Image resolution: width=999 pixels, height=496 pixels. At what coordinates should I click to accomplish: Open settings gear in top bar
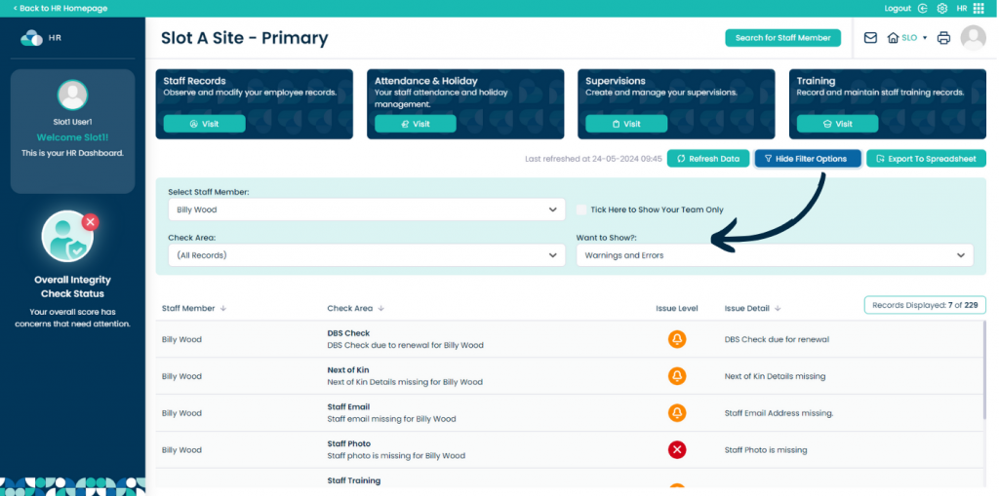point(942,8)
